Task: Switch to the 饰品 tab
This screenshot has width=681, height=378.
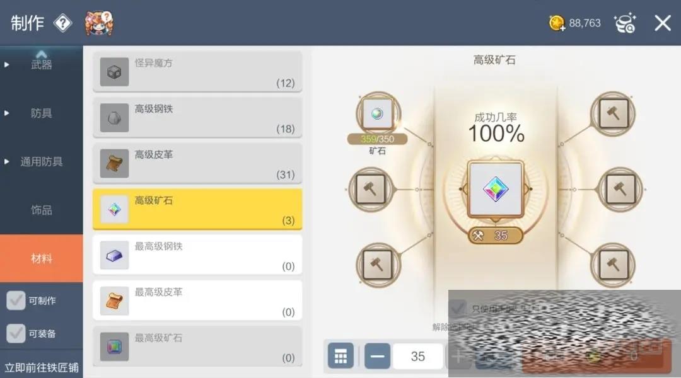Action: (41, 210)
